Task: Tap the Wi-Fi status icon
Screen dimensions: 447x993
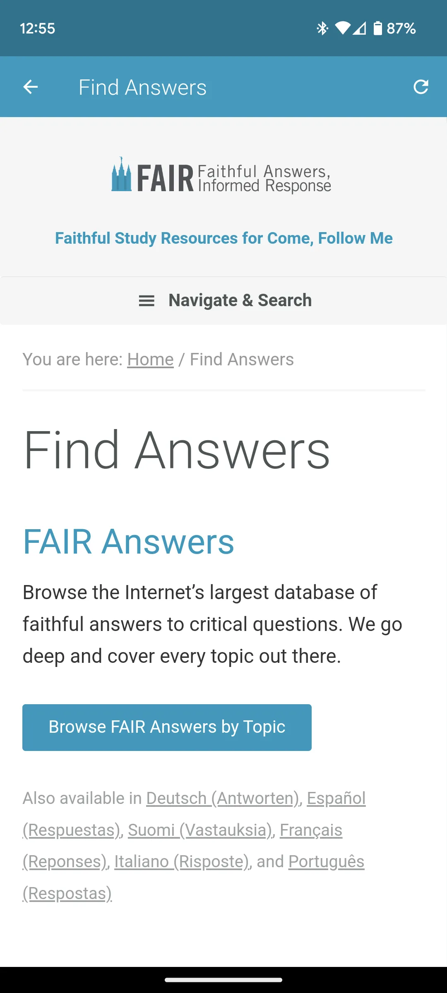Action: click(342, 28)
